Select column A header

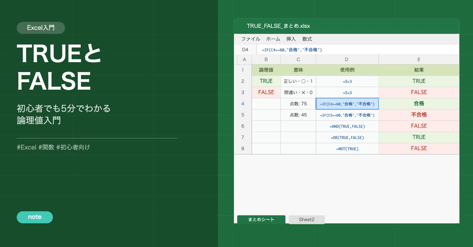pos(244,59)
